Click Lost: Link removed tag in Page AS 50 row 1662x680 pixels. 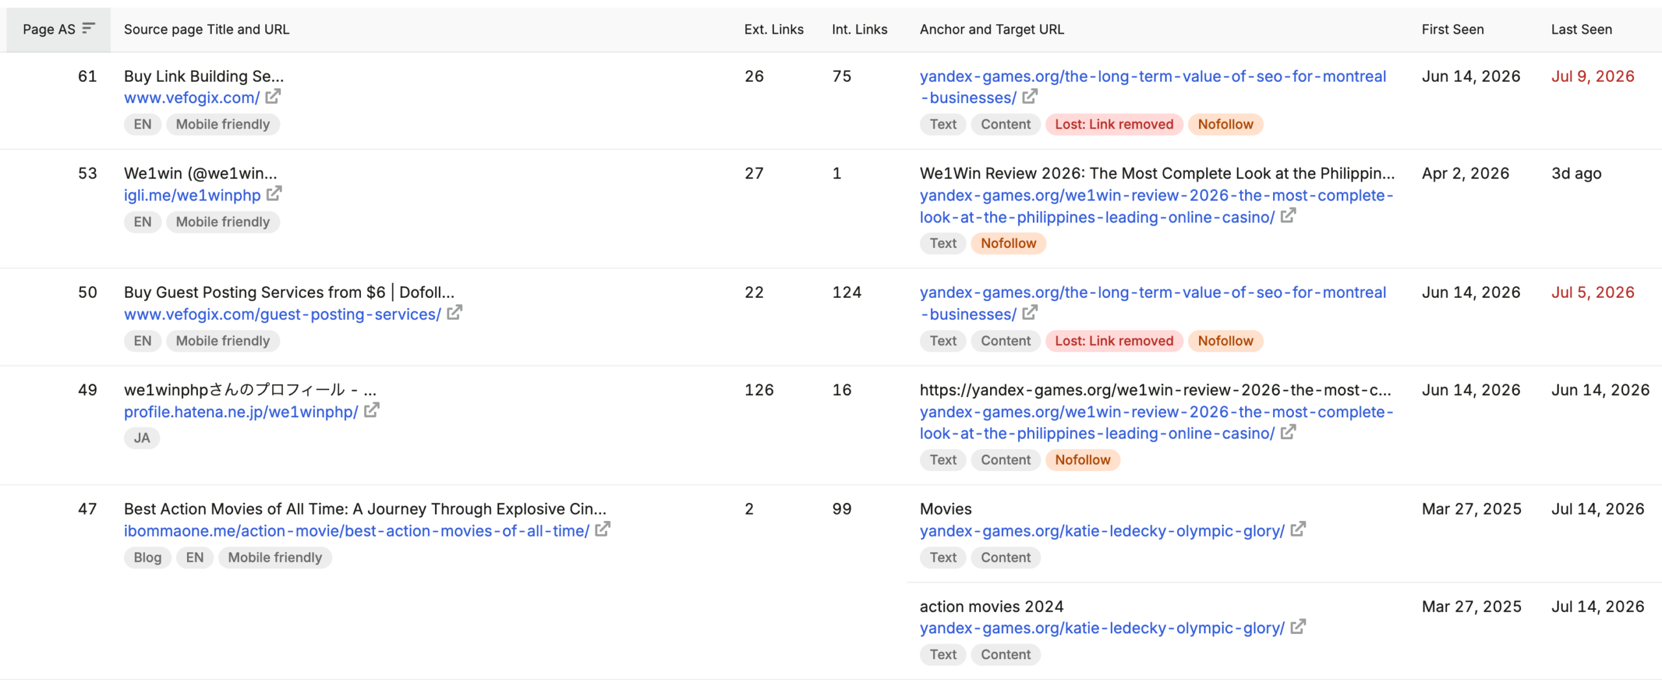(1114, 341)
